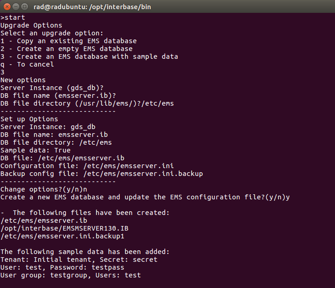This screenshot has width=335, height=288.
Task: Click the 'User: test, Password: testpass' line
Action: pos(62,267)
